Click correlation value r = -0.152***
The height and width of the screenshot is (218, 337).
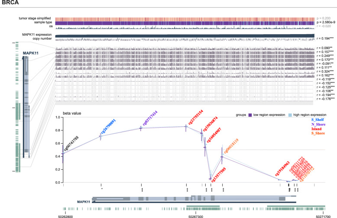(325, 83)
